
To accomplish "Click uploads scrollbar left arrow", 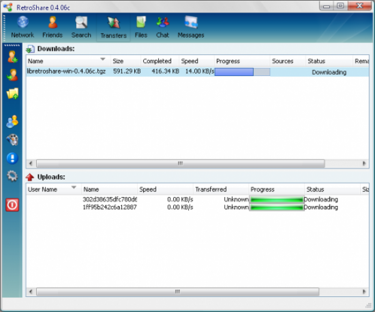I will click(31, 291).
